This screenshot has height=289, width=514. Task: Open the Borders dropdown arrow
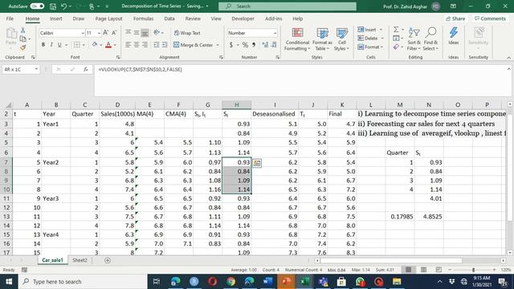point(84,45)
